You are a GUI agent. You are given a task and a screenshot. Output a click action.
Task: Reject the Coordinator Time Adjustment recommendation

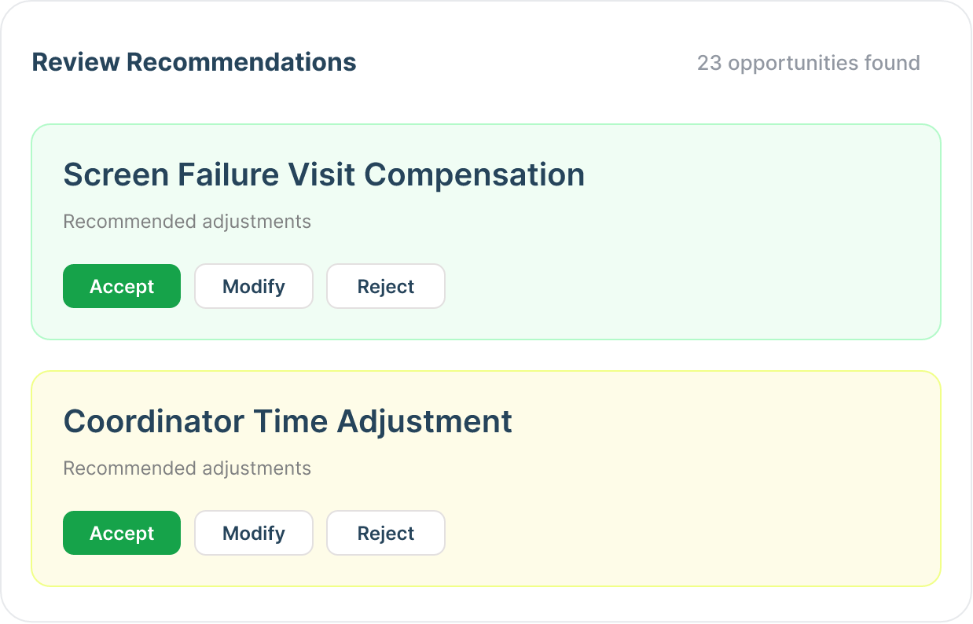pos(386,533)
